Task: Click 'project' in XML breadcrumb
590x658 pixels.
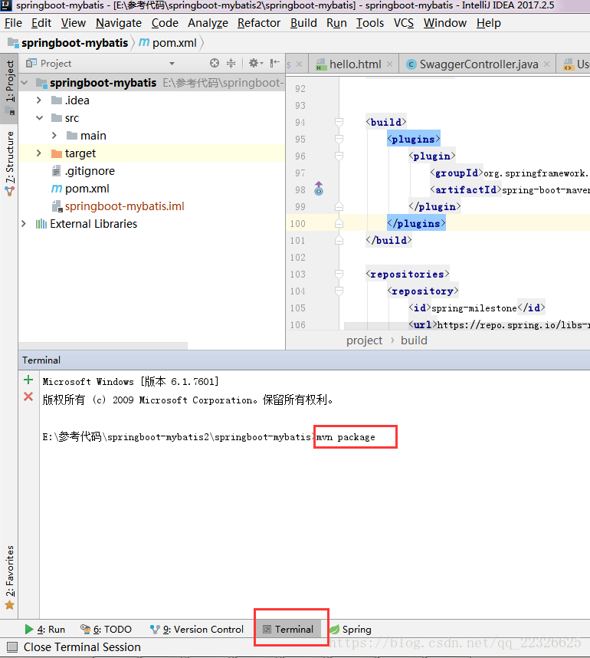Action: 364,341
